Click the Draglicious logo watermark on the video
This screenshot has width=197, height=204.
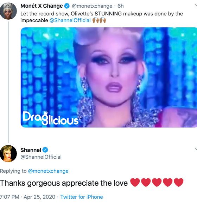(51, 118)
